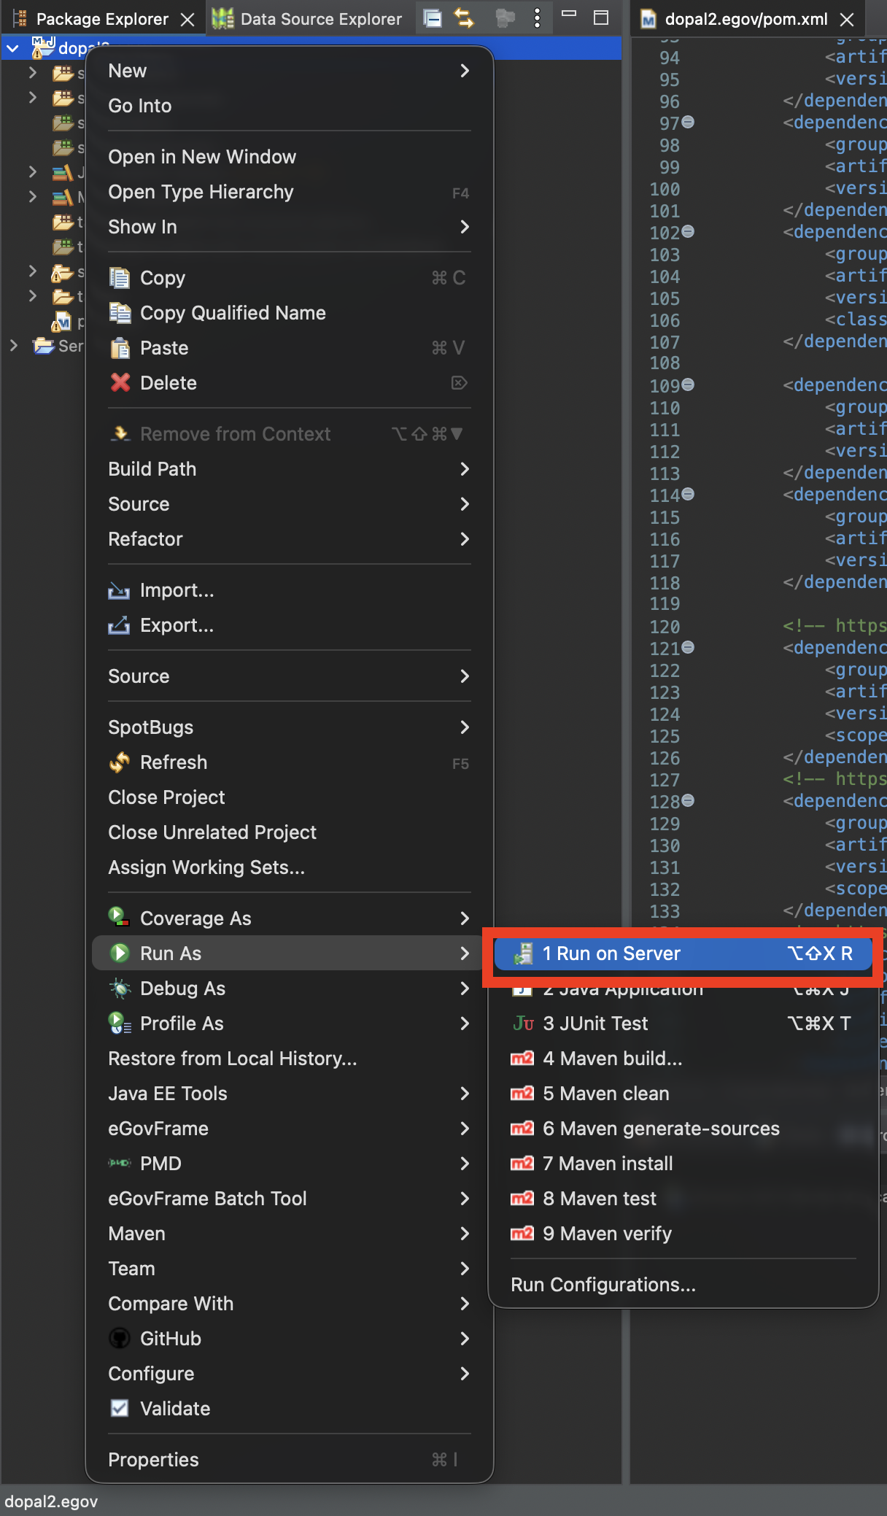Click the Data Source Explorer tab icon

coord(222,18)
